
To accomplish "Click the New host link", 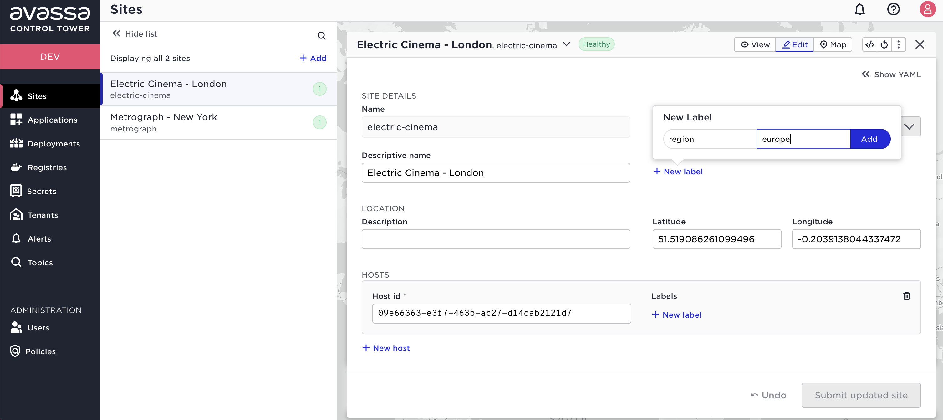I will (386, 348).
